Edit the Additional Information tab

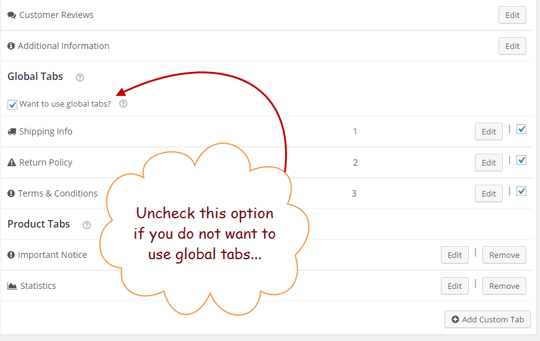[x=512, y=46]
